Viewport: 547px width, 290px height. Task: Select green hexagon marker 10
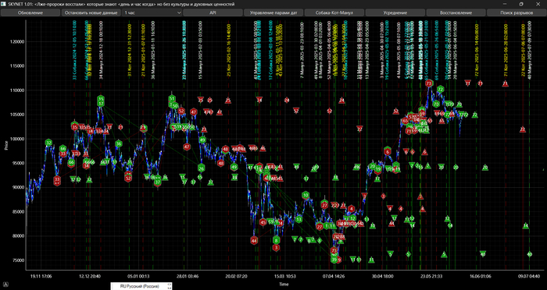click(306, 196)
